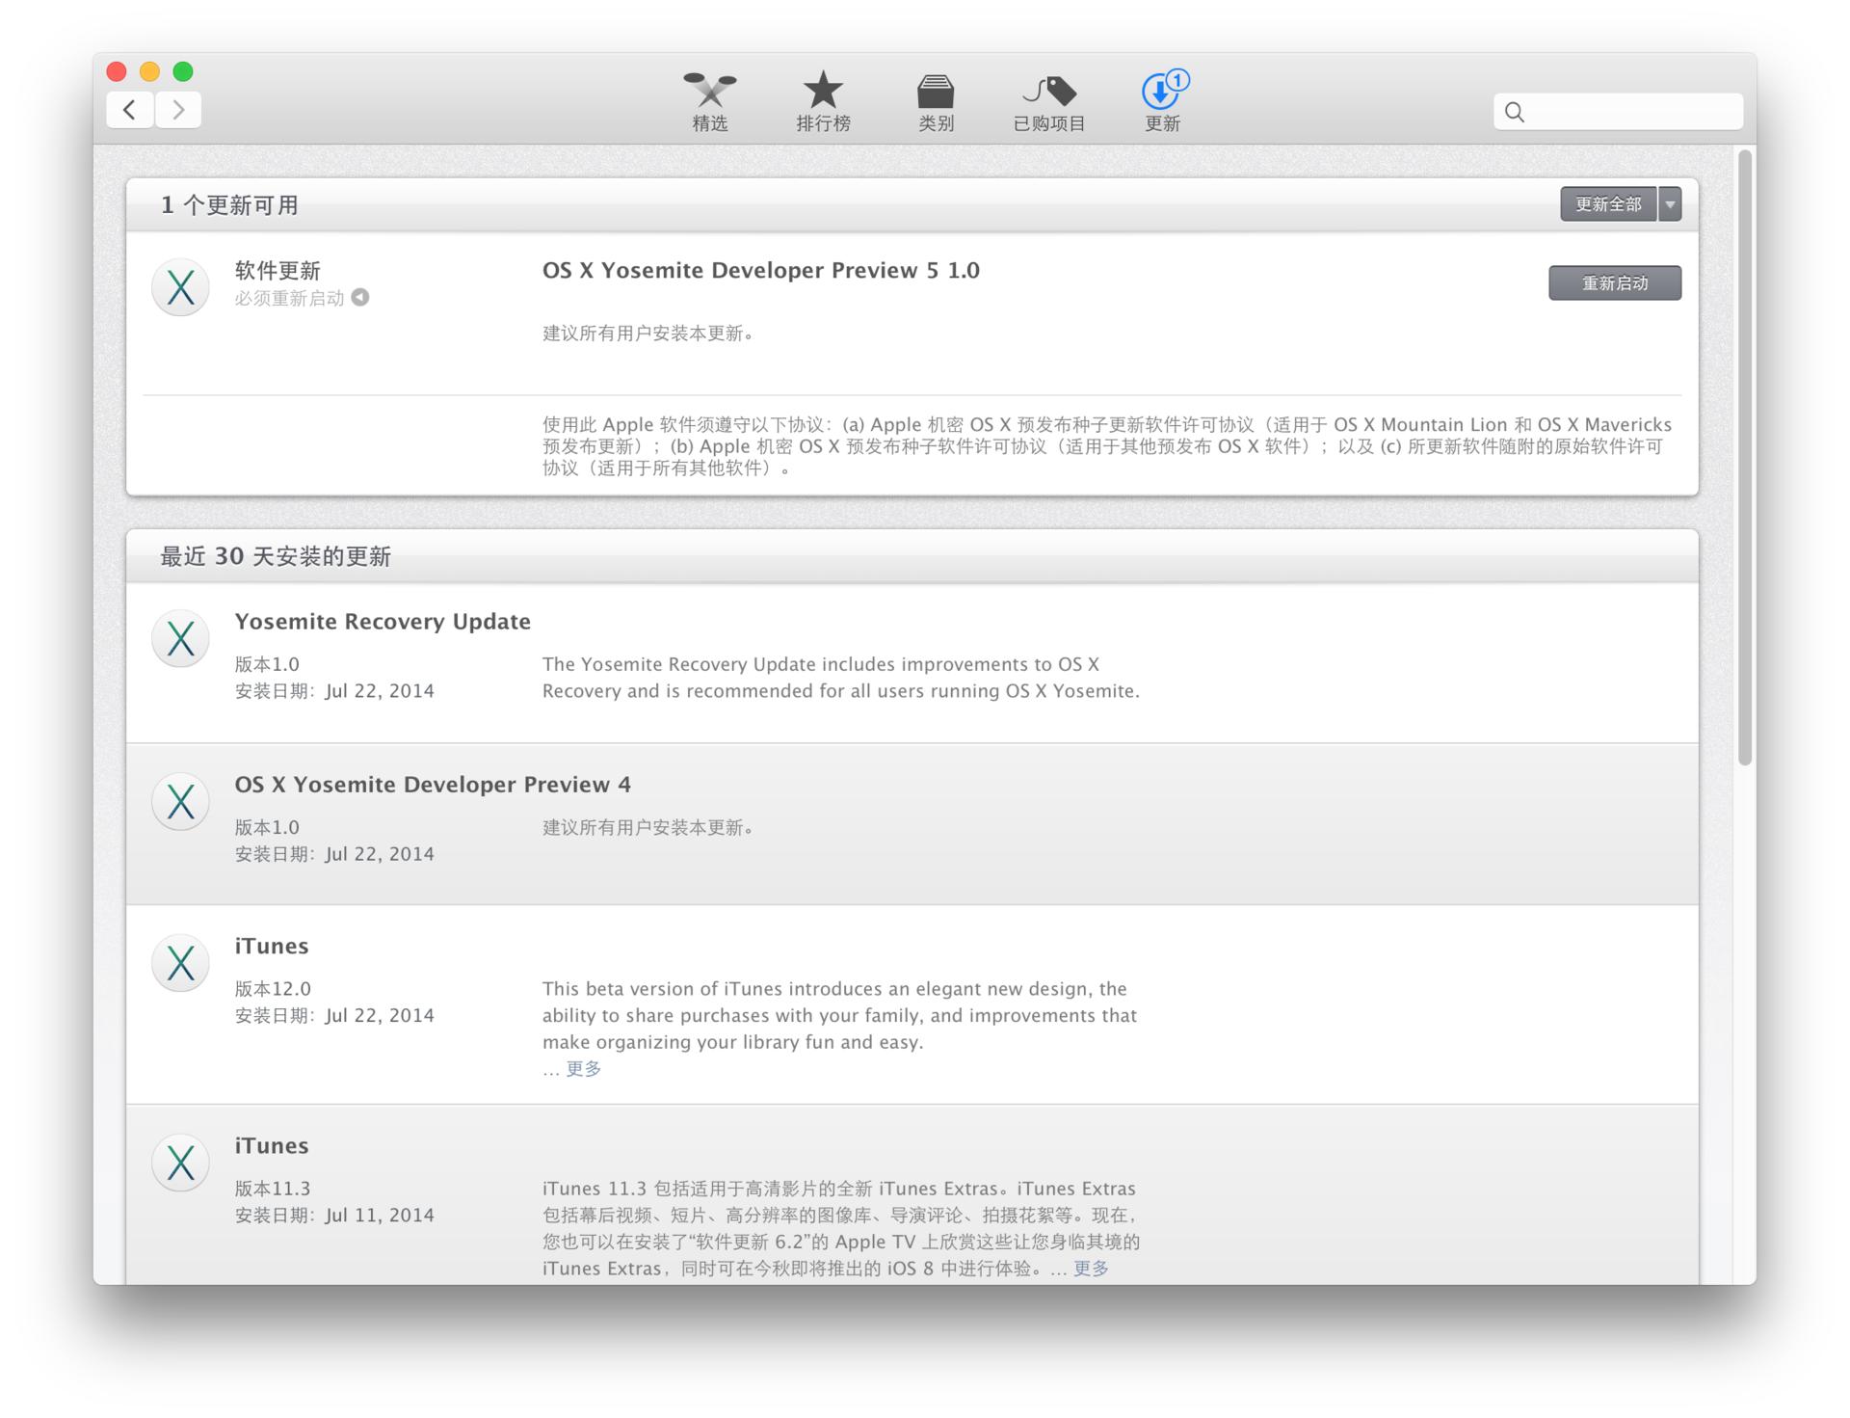Click the 重新启动 restart button
Image resolution: width=1850 pixels, height=1418 pixels.
pos(1615,283)
